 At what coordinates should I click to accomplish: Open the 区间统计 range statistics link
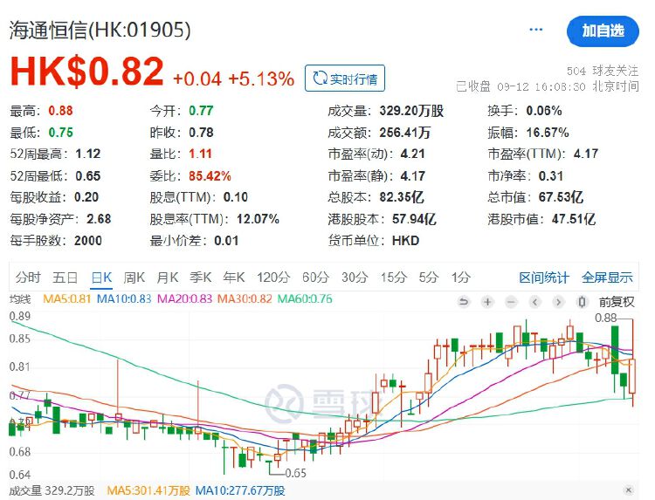click(544, 277)
